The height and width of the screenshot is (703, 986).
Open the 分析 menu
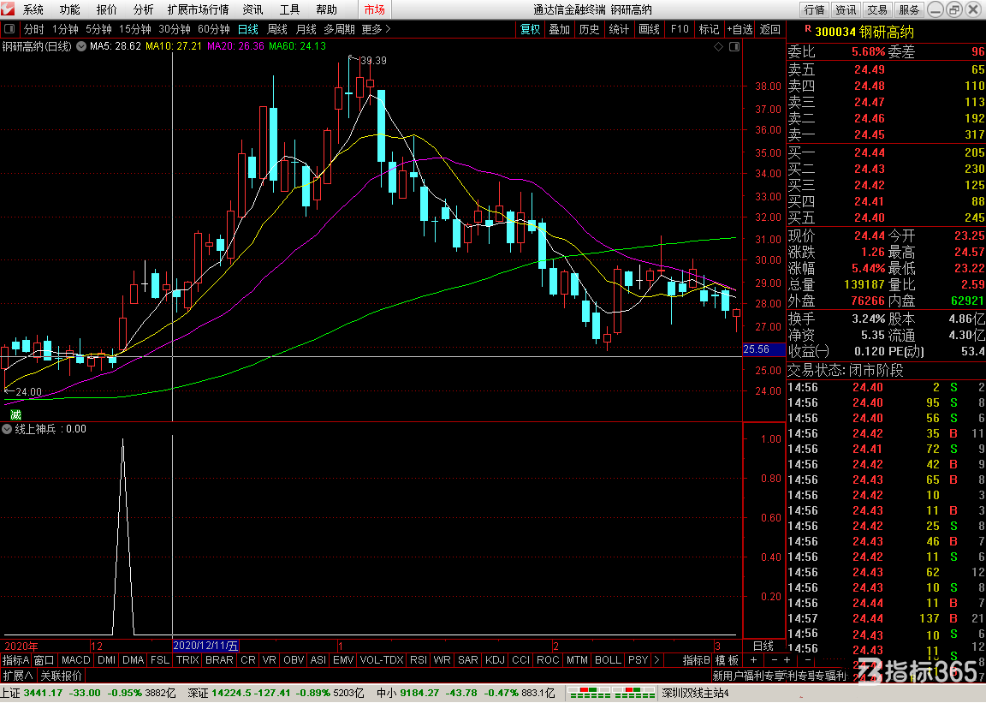coord(143,9)
